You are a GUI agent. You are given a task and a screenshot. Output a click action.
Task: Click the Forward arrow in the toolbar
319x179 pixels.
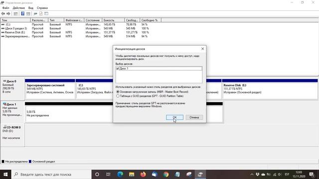(8, 14)
